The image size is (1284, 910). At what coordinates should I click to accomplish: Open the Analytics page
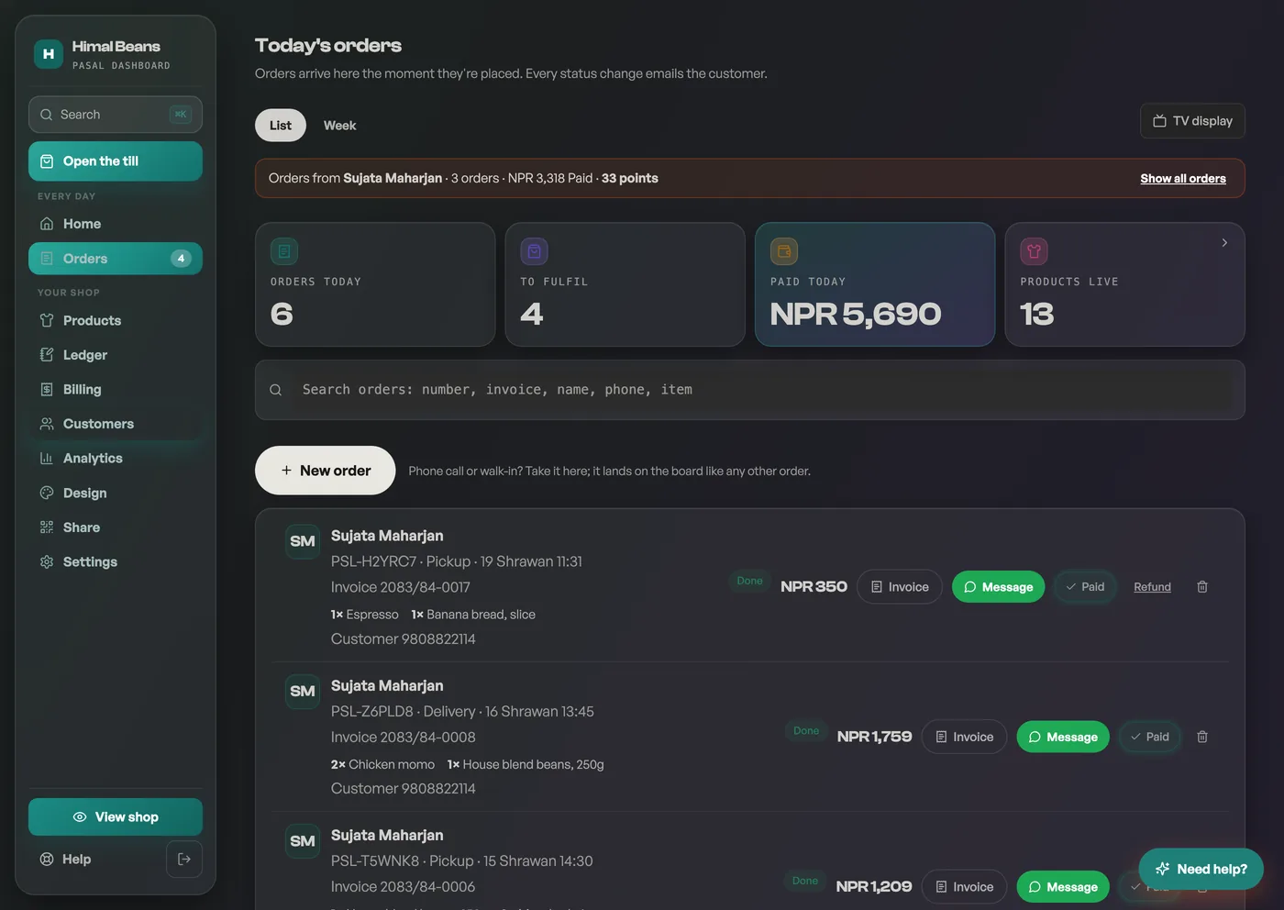(x=116, y=458)
